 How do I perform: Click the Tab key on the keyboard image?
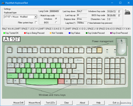tap(11, 66)
